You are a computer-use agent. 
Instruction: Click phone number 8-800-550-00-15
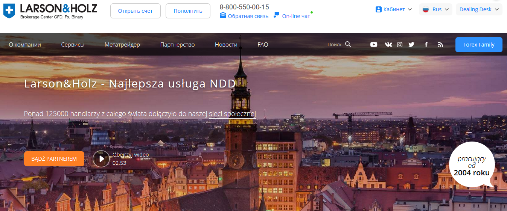(244, 7)
